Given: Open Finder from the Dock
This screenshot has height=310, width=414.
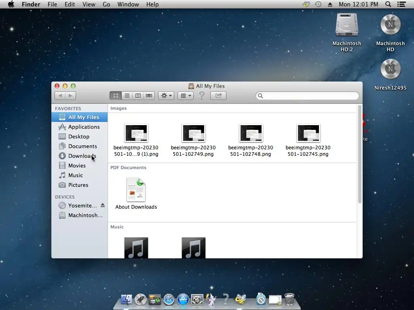Looking at the screenshot, I should point(127,300).
